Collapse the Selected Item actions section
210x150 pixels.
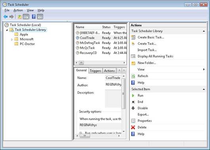204,89
